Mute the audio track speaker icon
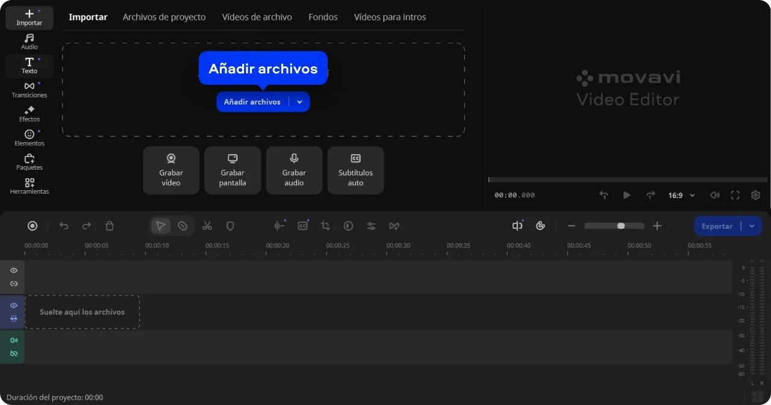771x405 pixels. click(14, 341)
